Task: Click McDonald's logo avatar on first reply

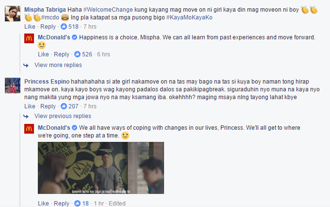Action: (x=29, y=38)
